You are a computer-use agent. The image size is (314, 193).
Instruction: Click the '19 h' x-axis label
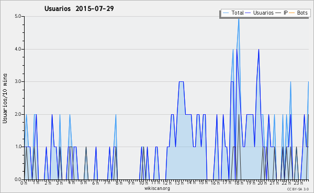click(x=251, y=183)
